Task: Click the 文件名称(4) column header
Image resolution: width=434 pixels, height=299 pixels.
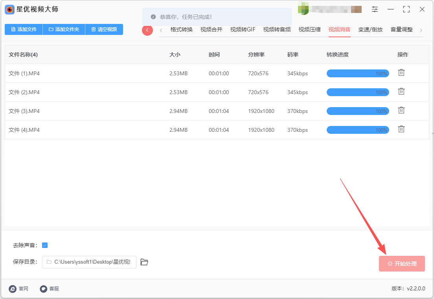Action: pyautogui.click(x=23, y=55)
